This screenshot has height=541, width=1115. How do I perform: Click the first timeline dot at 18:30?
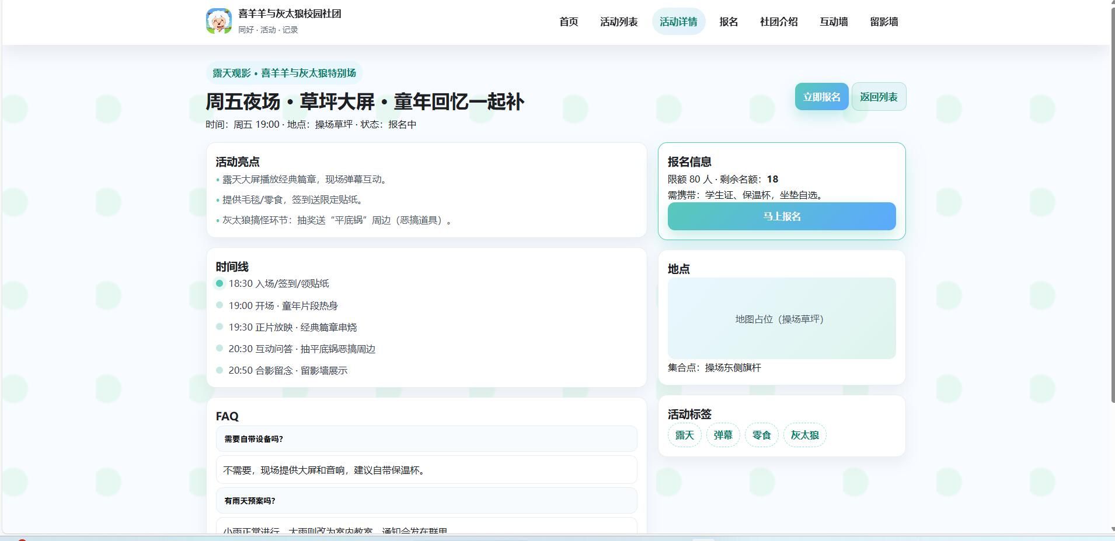click(x=219, y=283)
